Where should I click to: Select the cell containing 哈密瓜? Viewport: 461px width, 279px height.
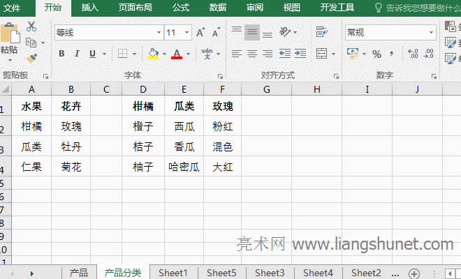pyautogui.click(x=184, y=166)
